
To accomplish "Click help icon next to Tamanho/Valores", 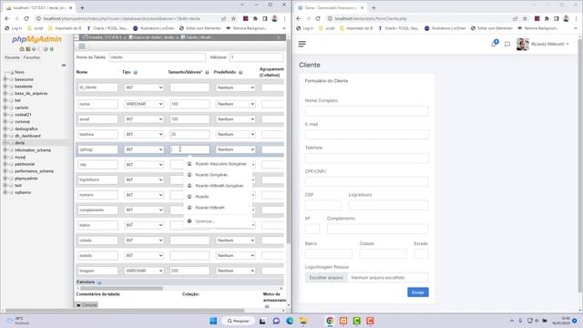I will [x=207, y=73].
